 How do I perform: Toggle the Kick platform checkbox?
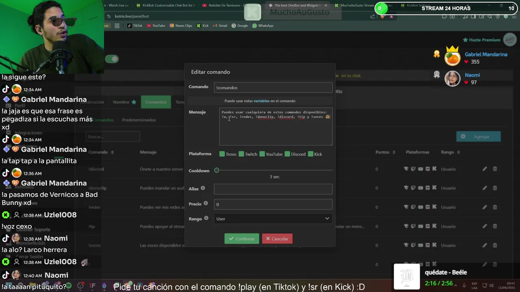[x=311, y=154]
